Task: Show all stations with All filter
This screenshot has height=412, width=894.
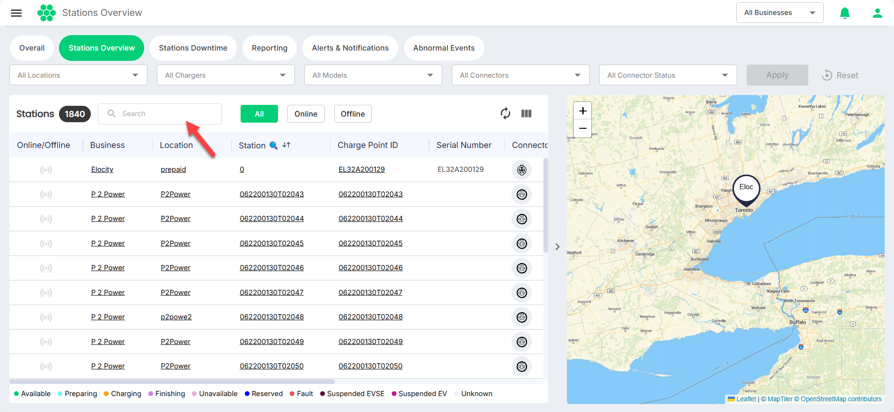Action: (x=259, y=114)
